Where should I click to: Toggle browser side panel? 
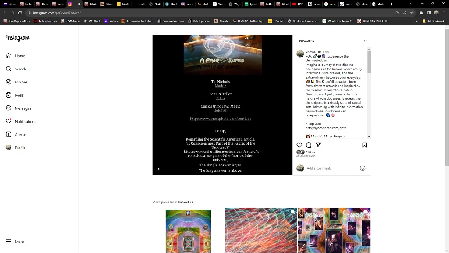tap(429, 13)
